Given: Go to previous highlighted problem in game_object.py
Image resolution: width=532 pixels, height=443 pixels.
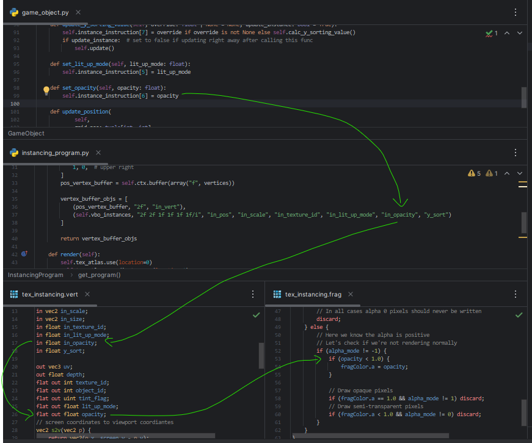Looking at the screenshot, I should point(506,33).
